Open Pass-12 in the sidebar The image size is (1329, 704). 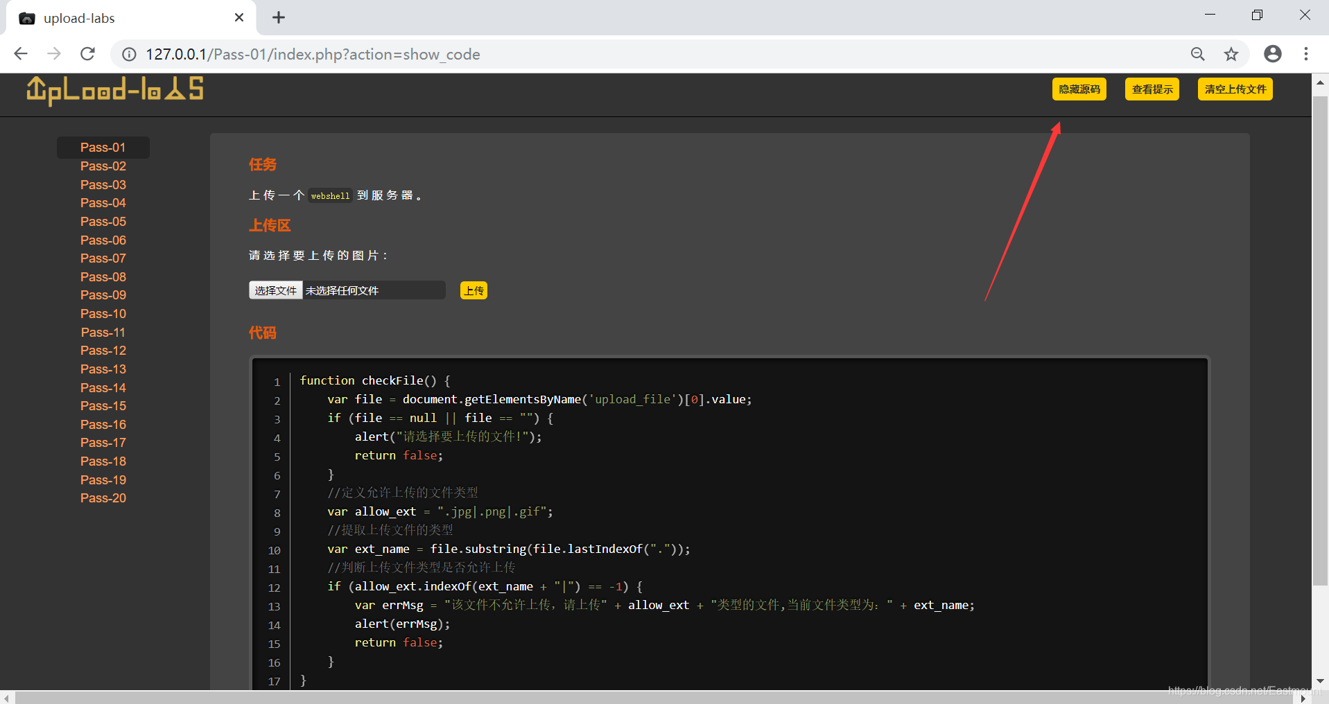click(103, 351)
